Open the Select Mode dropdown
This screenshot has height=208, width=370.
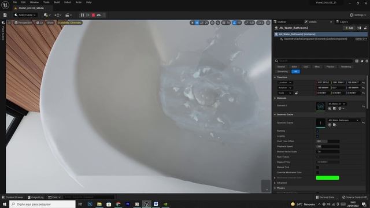tap(25, 15)
